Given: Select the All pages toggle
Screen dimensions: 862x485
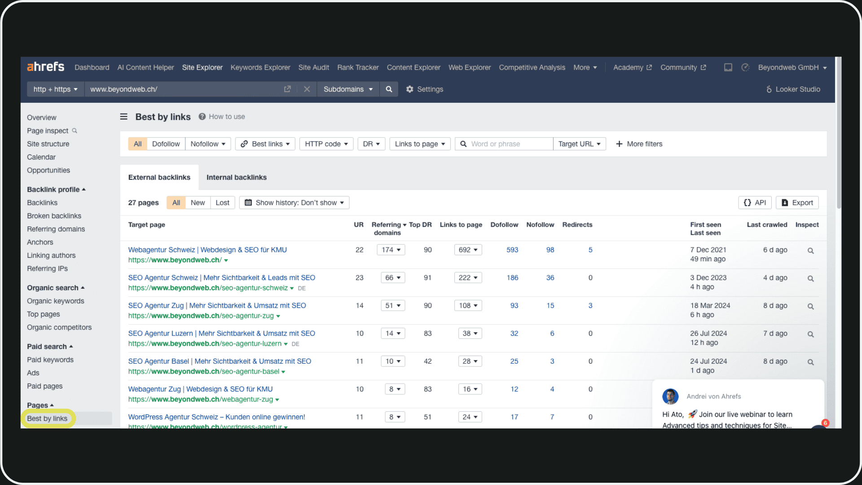Looking at the screenshot, I should pyautogui.click(x=176, y=203).
